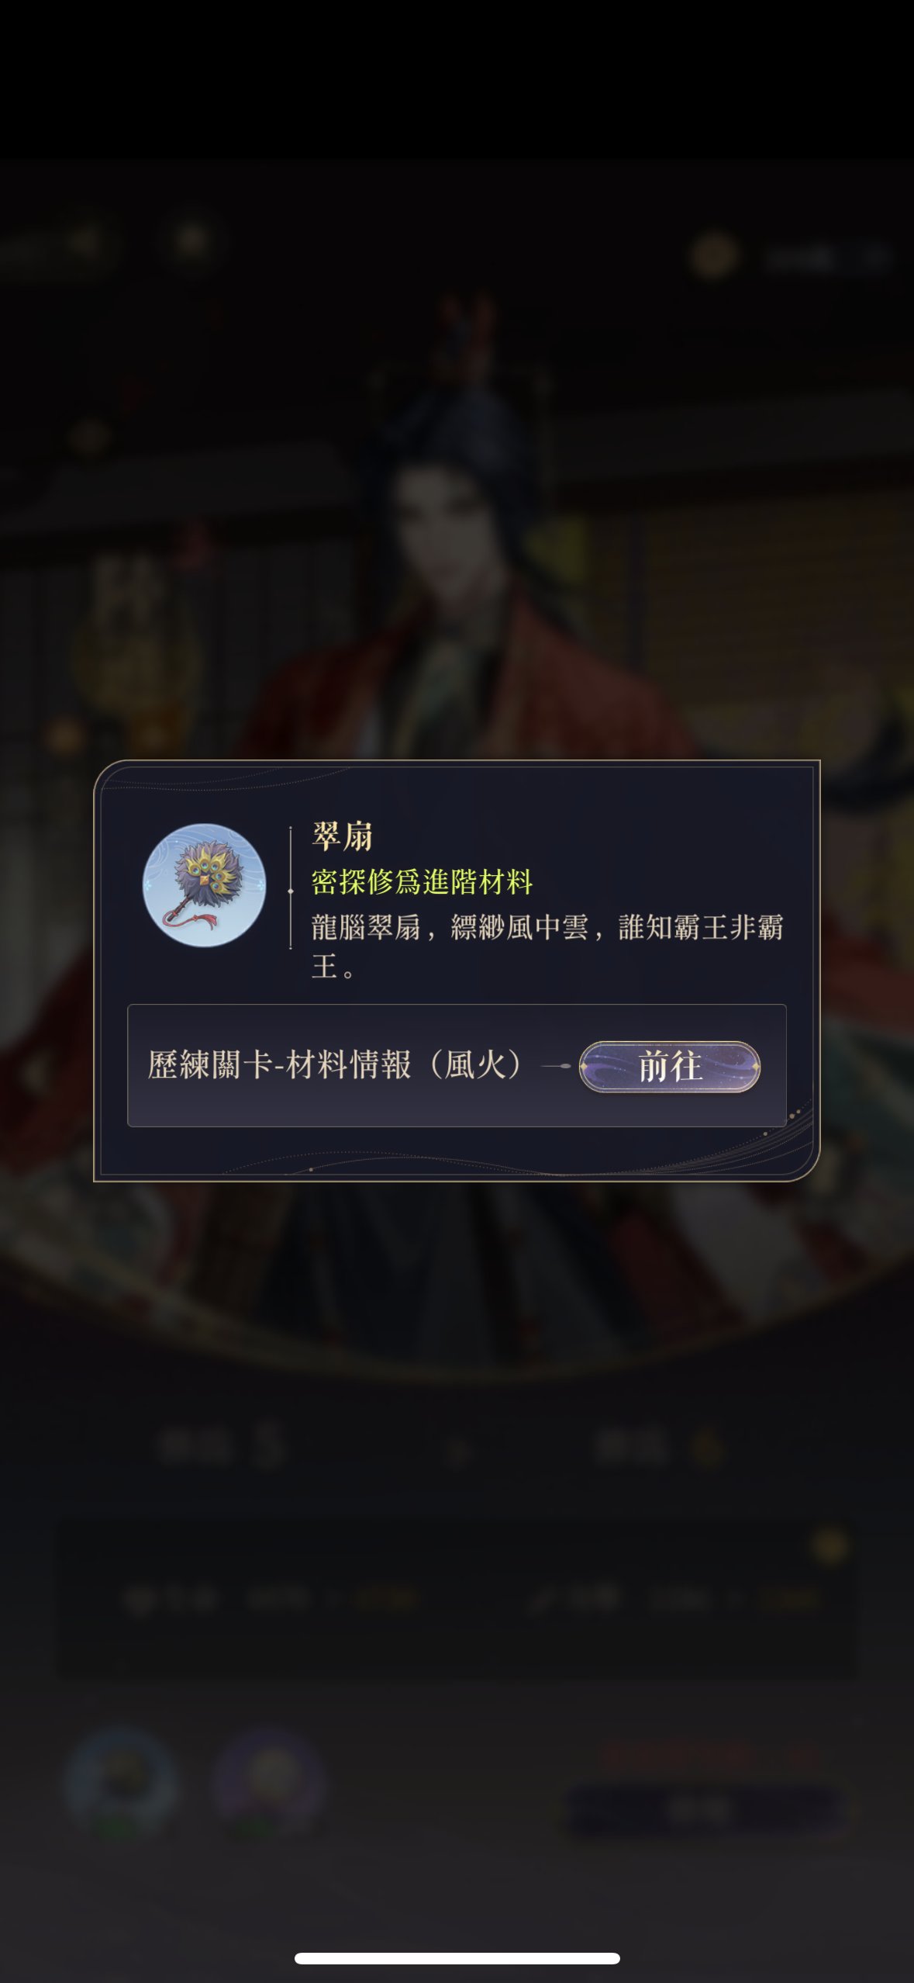Screen dimensions: 914x1983
Task: Tap the blurred gold coin currency icon
Action: click(x=713, y=255)
